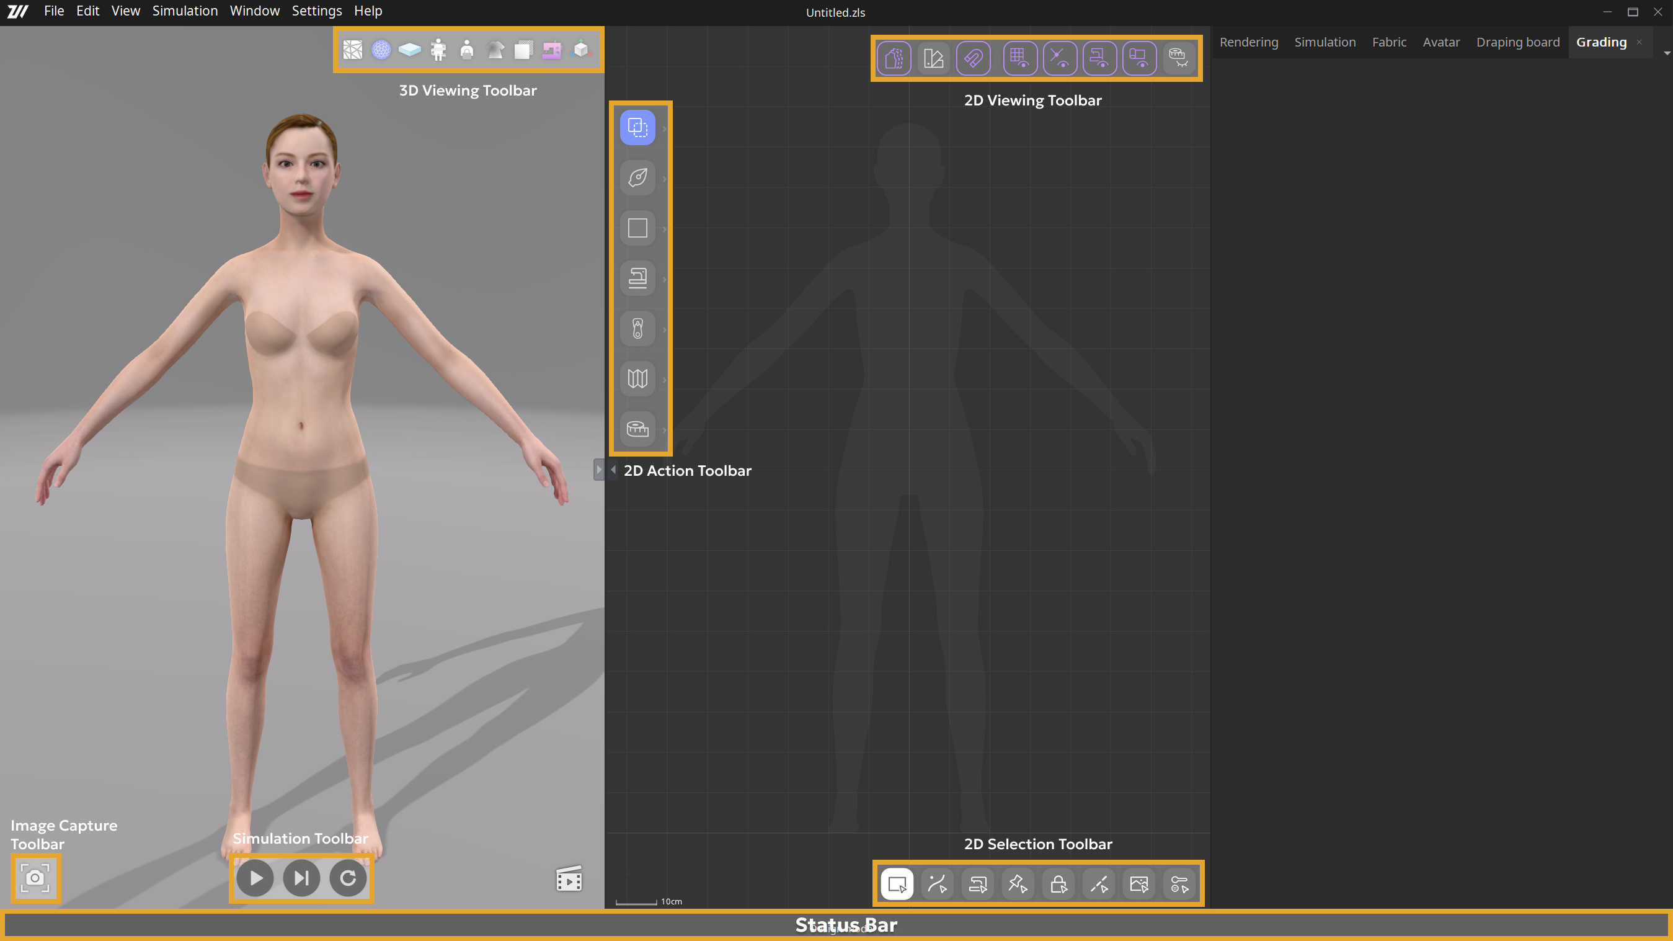Click the pleats fold tool icon

point(637,379)
